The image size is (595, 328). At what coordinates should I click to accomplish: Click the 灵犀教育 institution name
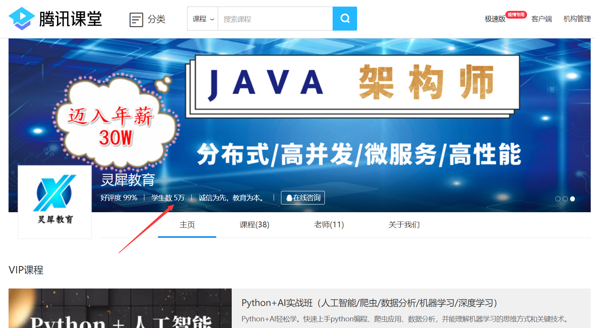[x=128, y=180]
